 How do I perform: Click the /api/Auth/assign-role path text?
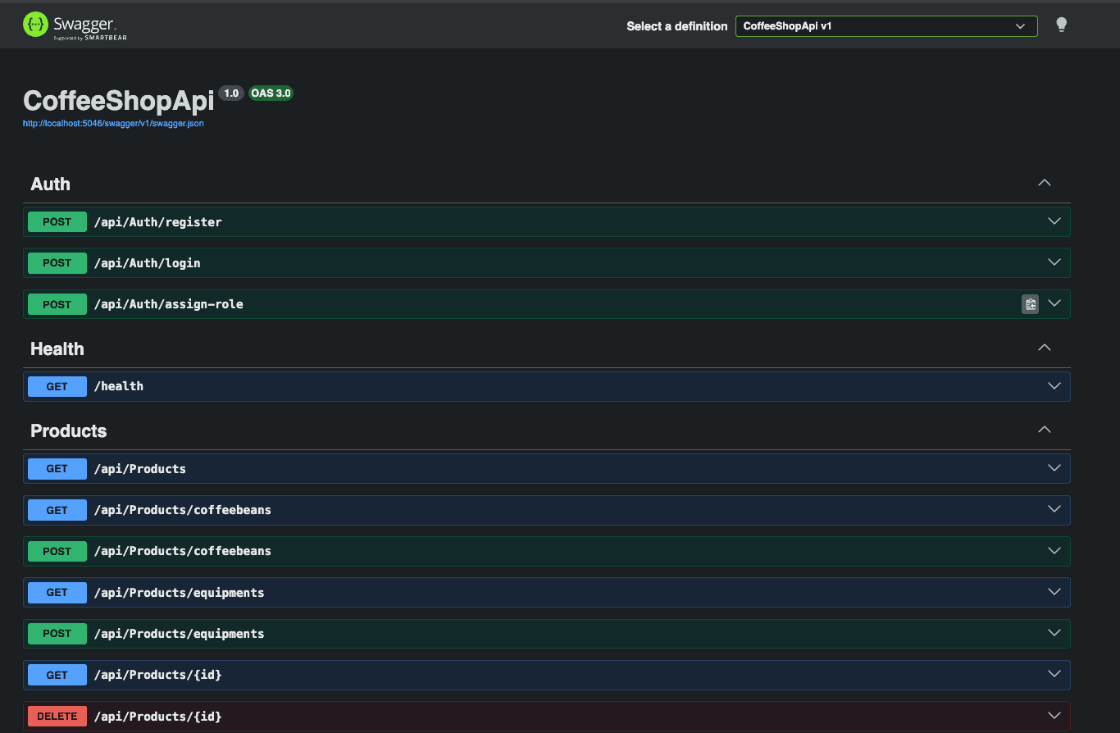[169, 304]
